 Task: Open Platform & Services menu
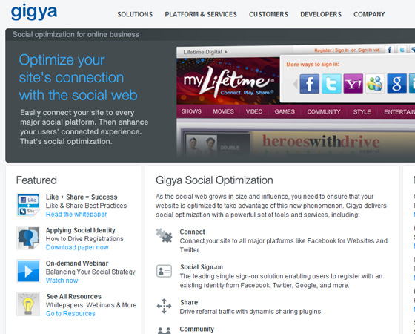201,14
